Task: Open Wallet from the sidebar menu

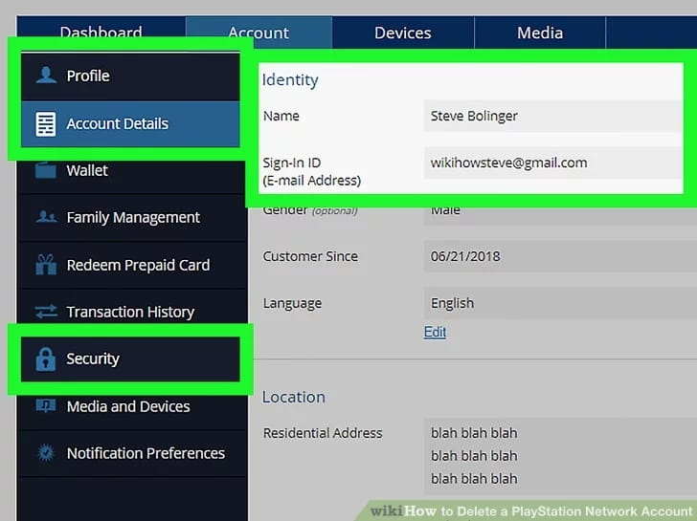Action: [x=87, y=170]
